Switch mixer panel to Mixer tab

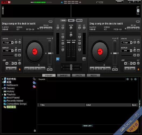click(x=63, y=21)
